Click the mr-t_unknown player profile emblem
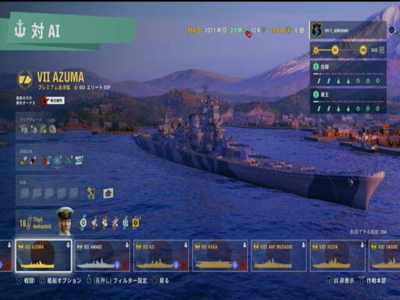The image size is (400, 300). click(316, 30)
